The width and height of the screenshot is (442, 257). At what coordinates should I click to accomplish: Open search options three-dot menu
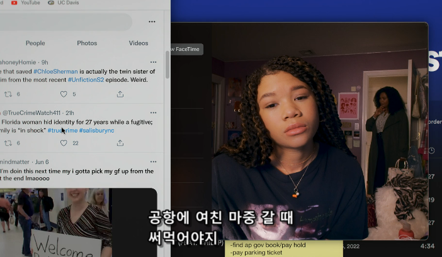click(x=152, y=21)
